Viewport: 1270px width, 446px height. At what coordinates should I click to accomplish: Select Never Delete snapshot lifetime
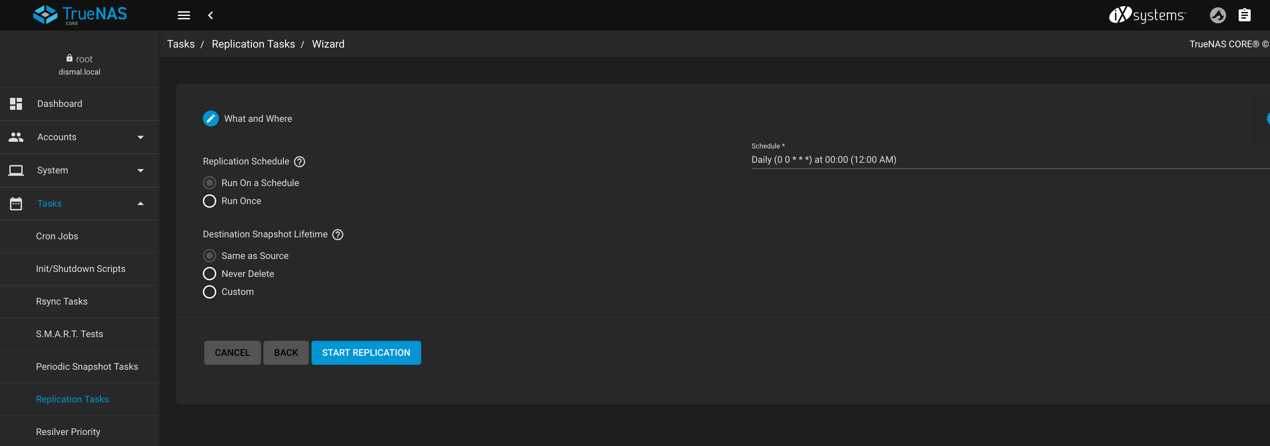(209, 273)
